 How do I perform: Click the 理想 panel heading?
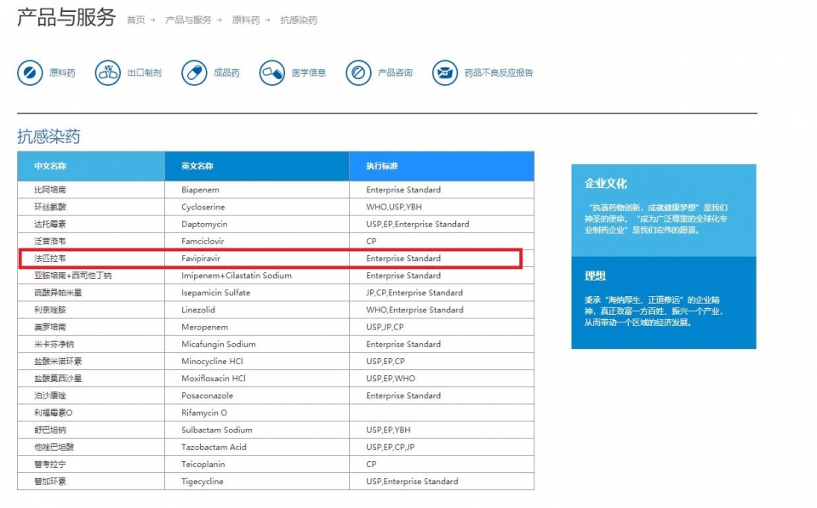595,276
